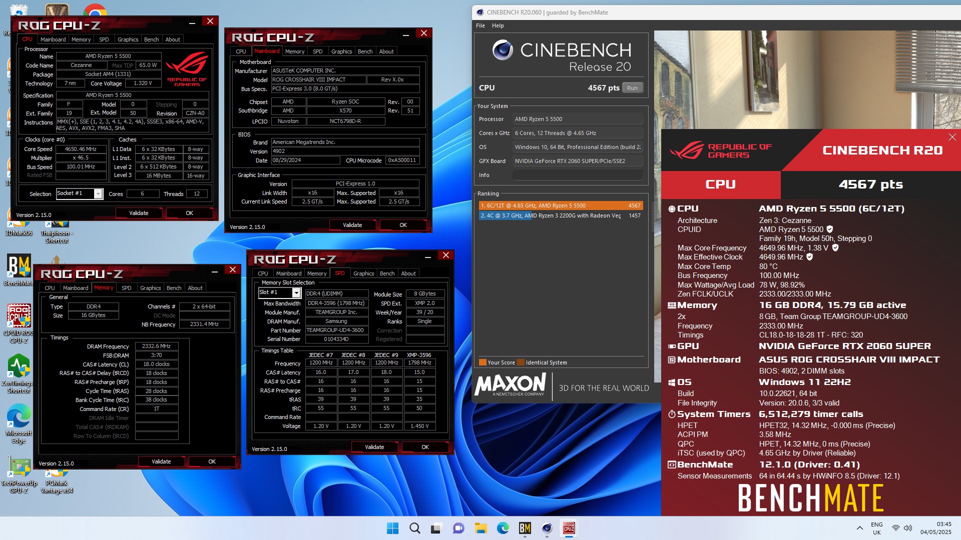Click the Cinebench logo sphere icon
Screen dimensions: 961x540
[503, 49]
